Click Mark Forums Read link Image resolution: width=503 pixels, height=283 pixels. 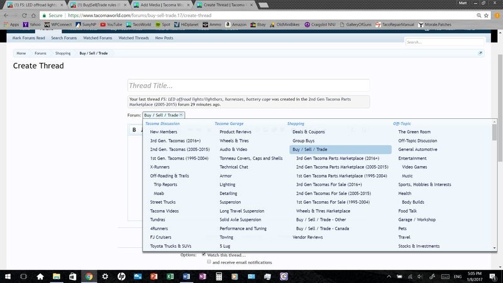(x=28, y=38)
